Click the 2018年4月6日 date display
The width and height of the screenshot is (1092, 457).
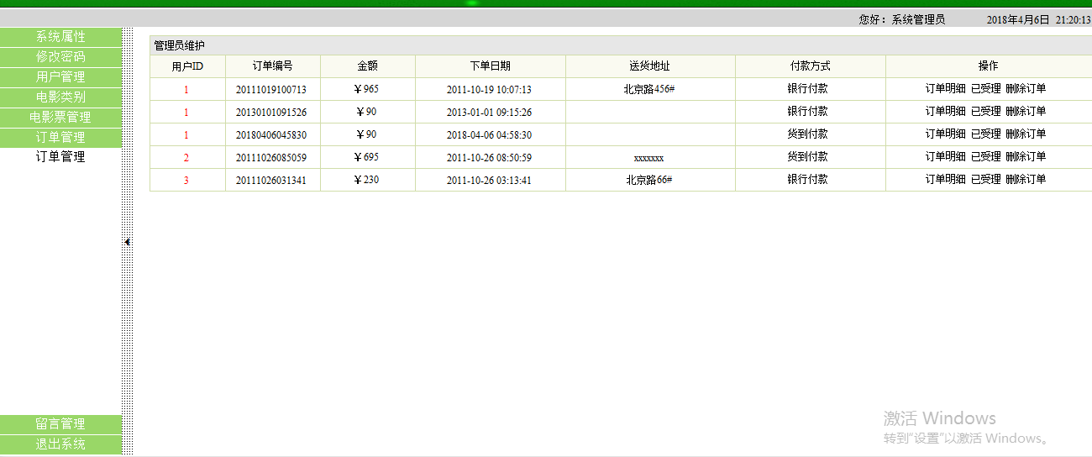point(1018,19)
